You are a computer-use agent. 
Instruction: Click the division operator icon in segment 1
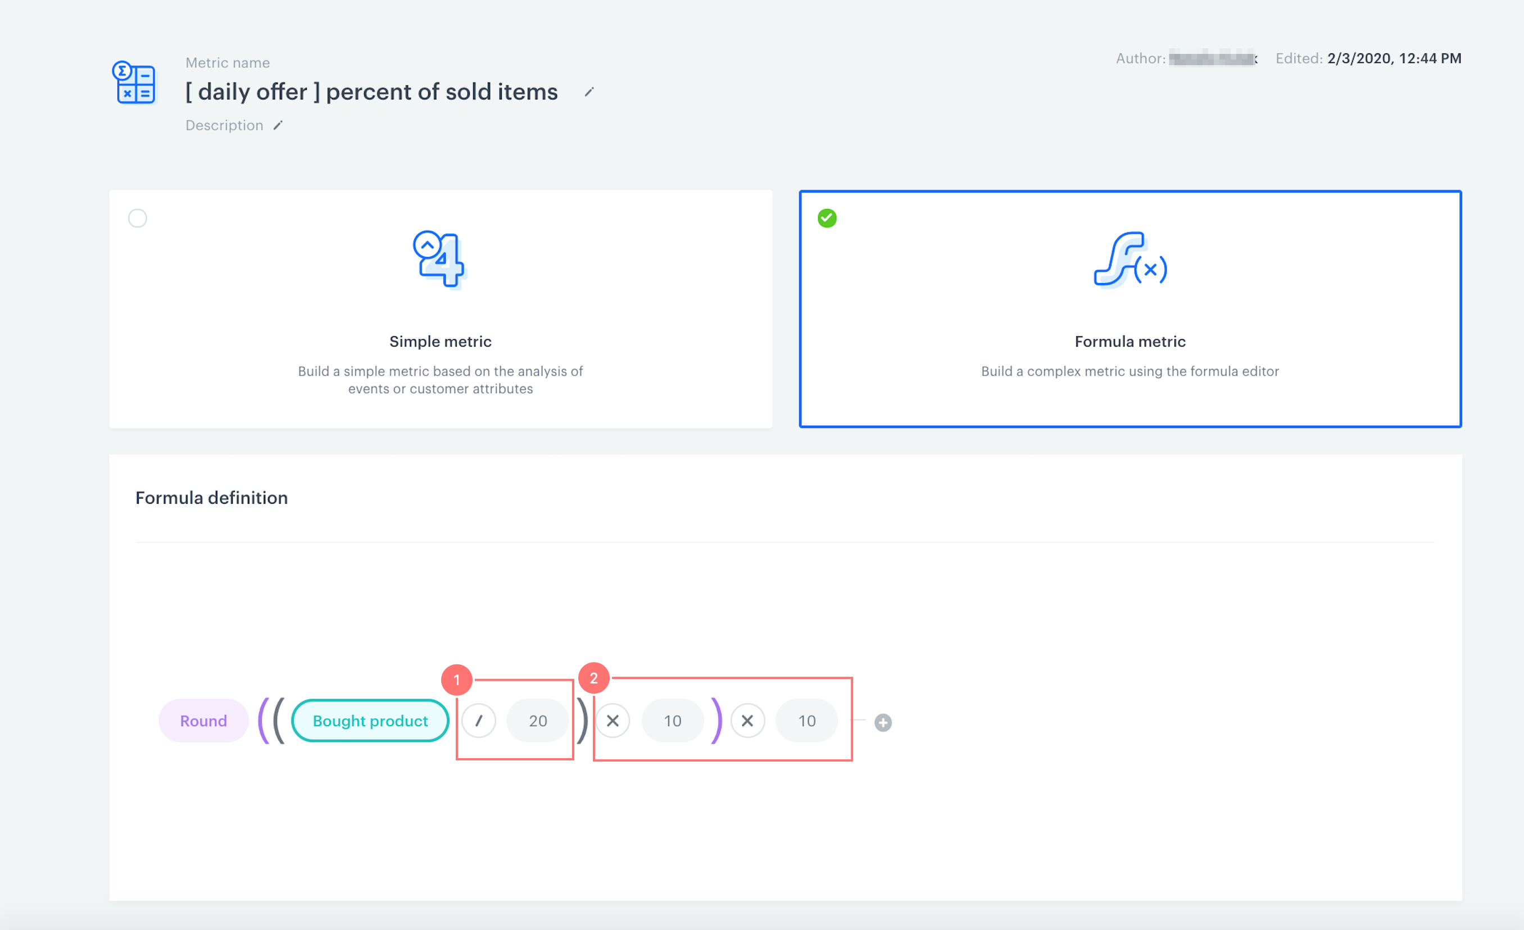480,721
